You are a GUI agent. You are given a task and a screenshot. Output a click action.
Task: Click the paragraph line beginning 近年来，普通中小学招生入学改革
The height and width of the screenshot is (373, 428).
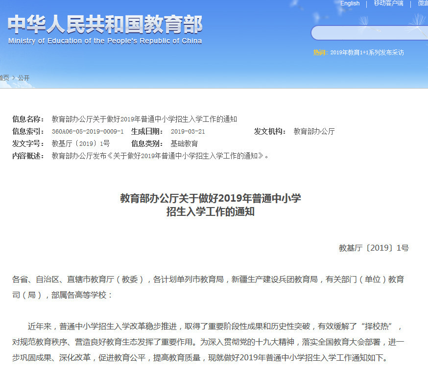pos(214,326)
